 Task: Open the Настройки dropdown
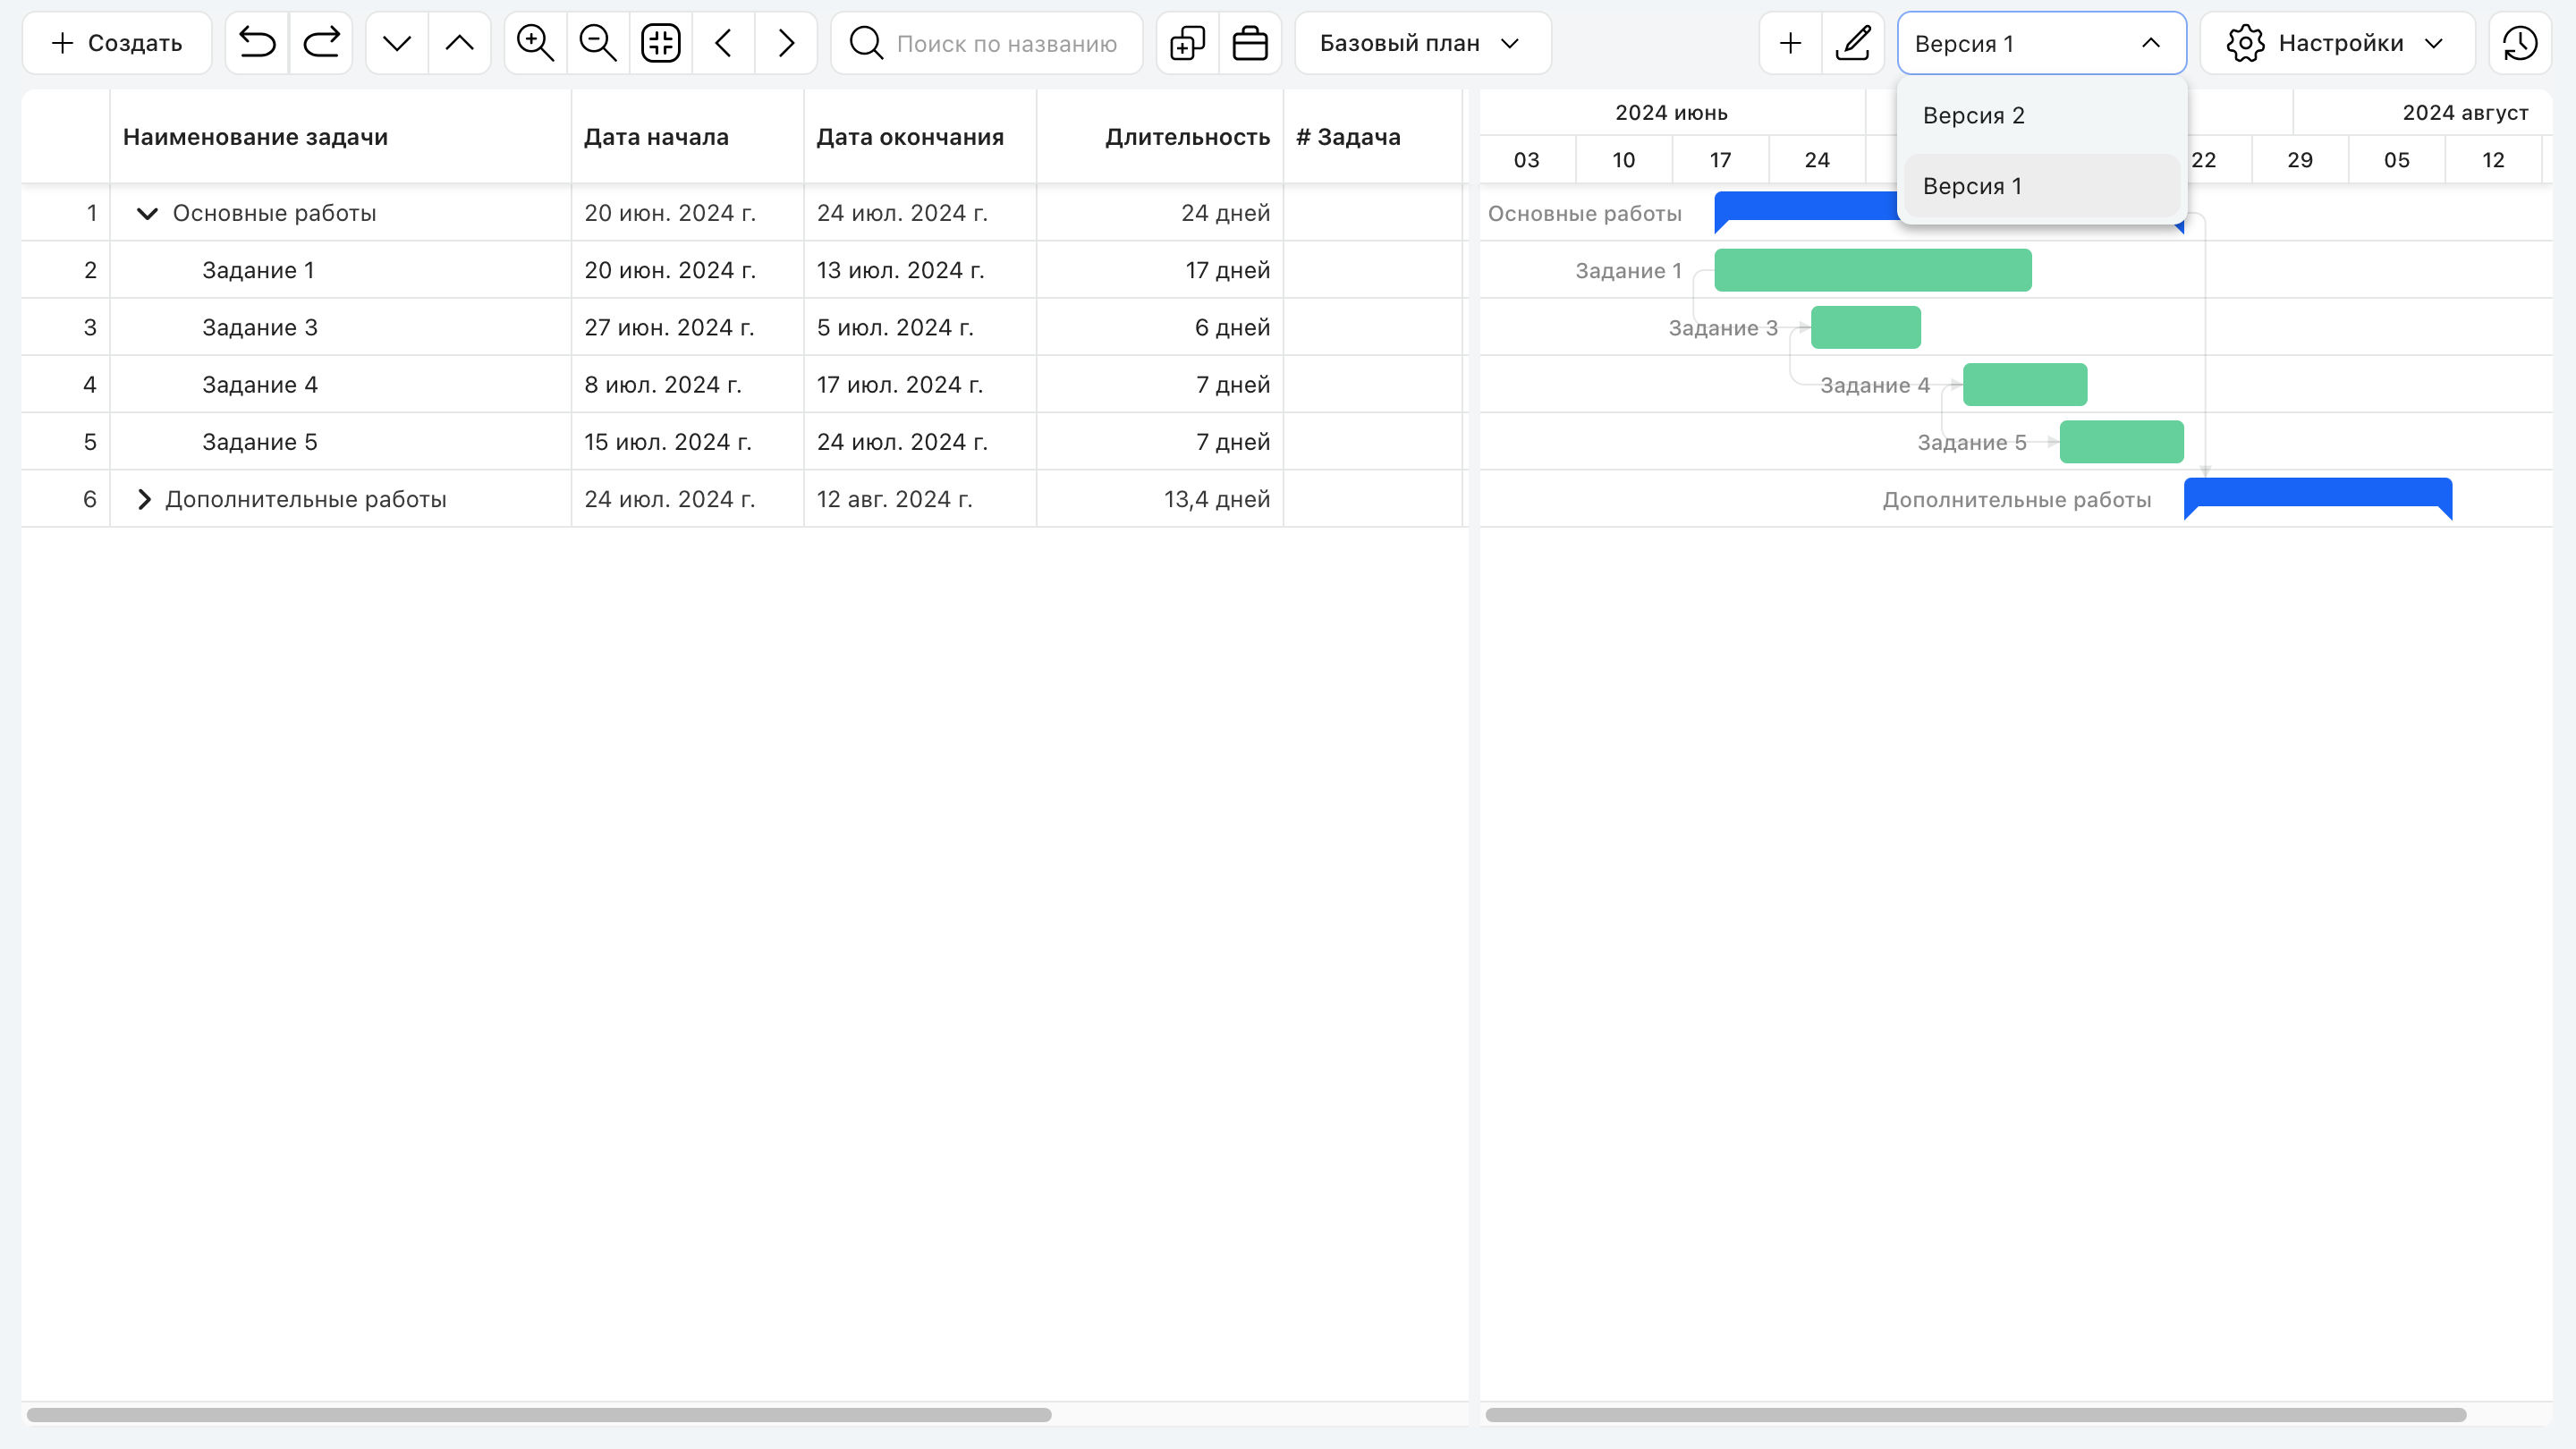2338,43
